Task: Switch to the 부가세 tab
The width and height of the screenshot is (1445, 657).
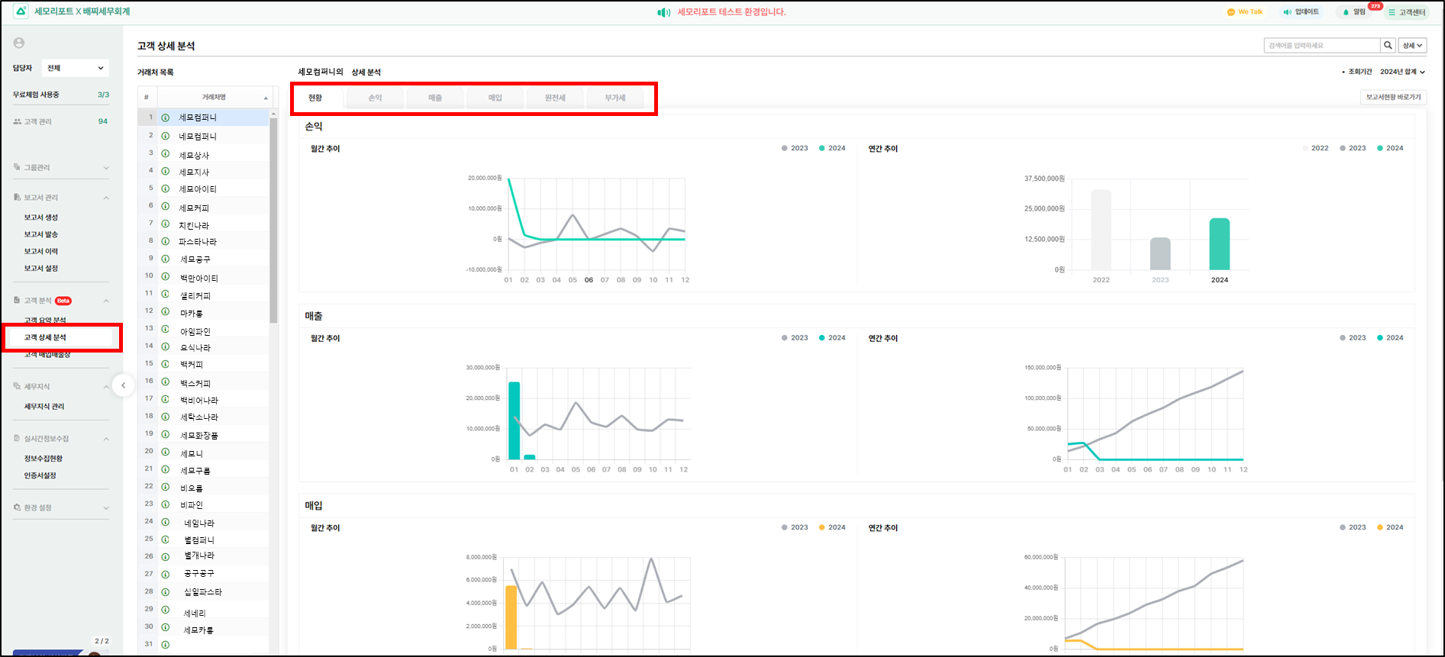Action: 614,98
